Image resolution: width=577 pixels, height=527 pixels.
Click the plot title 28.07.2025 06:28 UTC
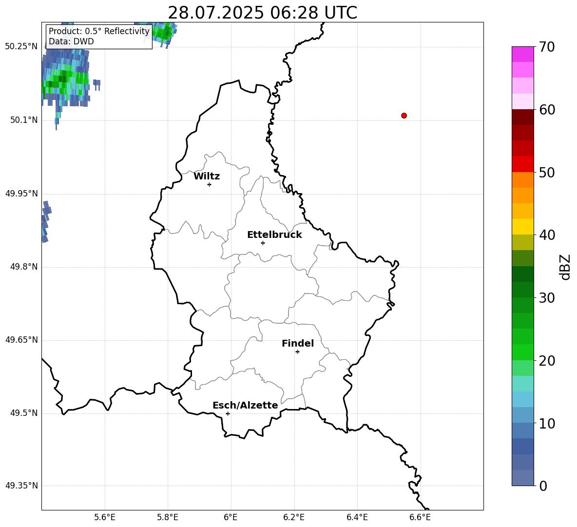262,13
